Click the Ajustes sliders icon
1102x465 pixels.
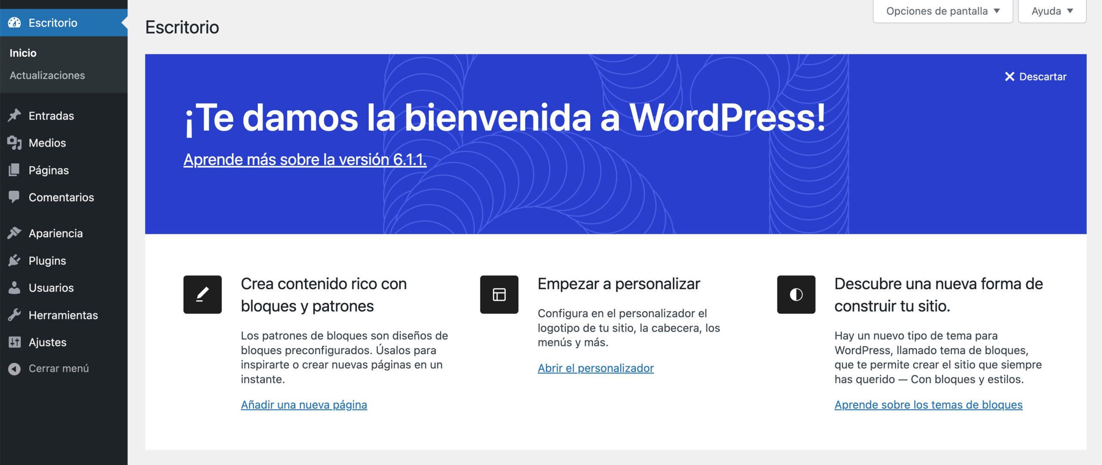pyautogui.click(x=14, y=342)
